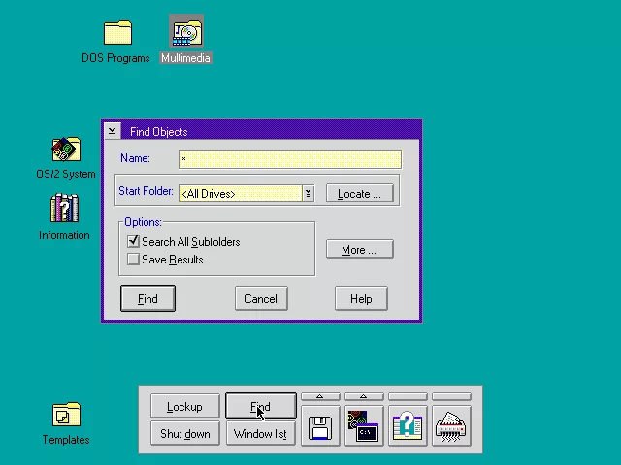Expand drawer above the floppy drive icon
621x465 pixels.
pos(319,396)
